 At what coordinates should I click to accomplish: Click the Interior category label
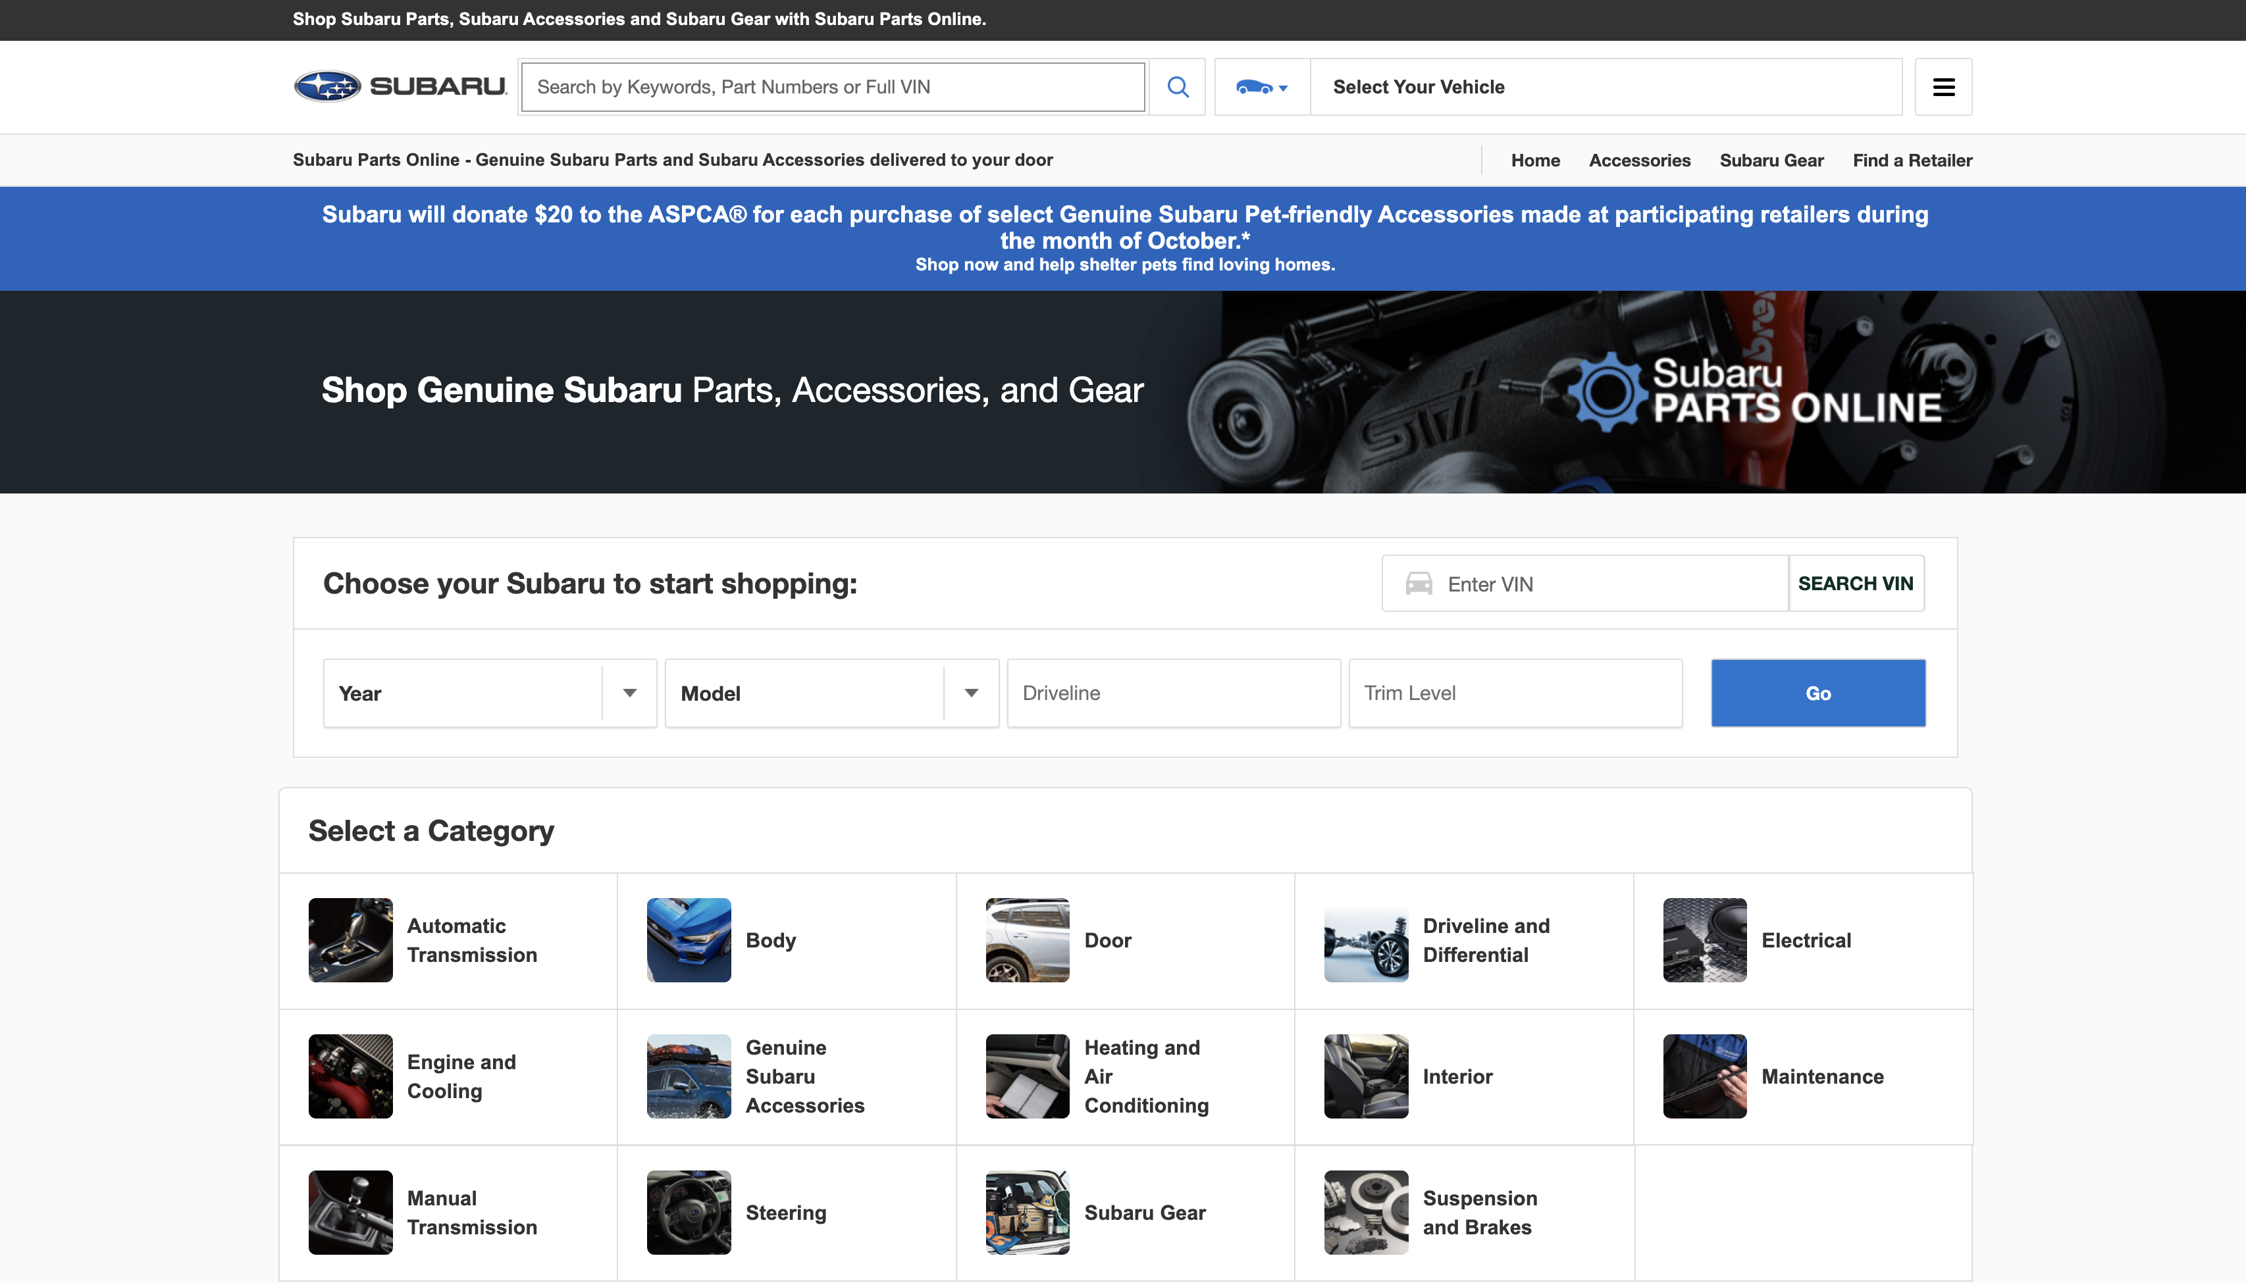tap(1457, 1076)
